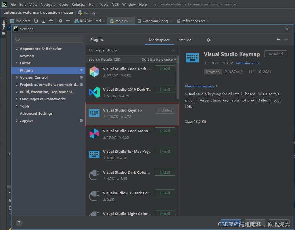
Task: Expand the Tools settings node
Action: [17, 106]
